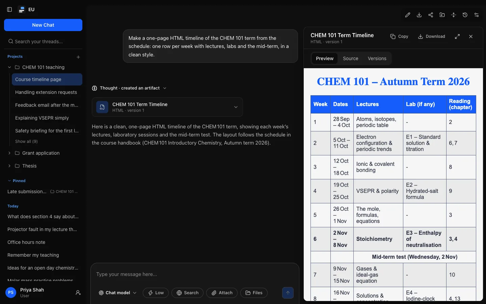Send the message with arrow button
The image size is (486, 304).
point(288,293)
